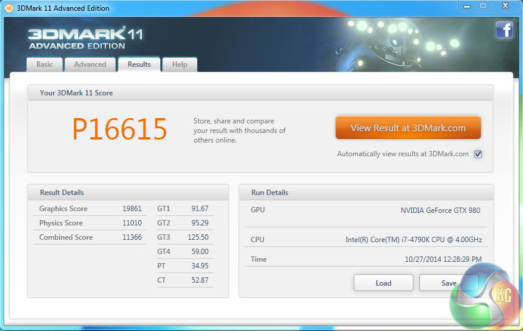Select the Graphics Score value 19861

pos(132,209)
